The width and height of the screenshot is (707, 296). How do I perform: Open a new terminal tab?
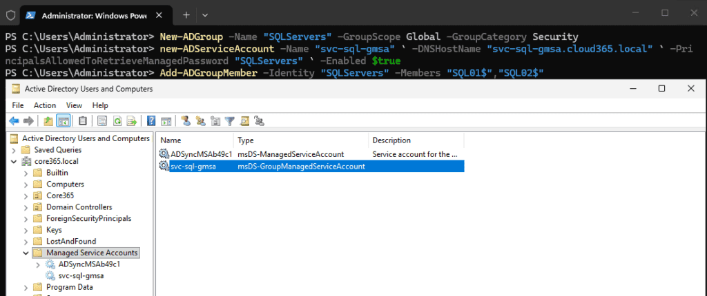[186, 15]
